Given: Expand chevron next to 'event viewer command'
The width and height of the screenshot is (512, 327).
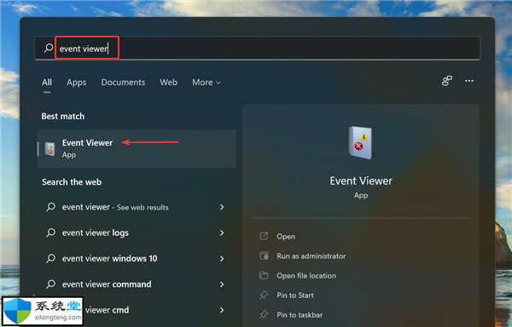Looking at the screenshot, I should click(x=222, y=284).
